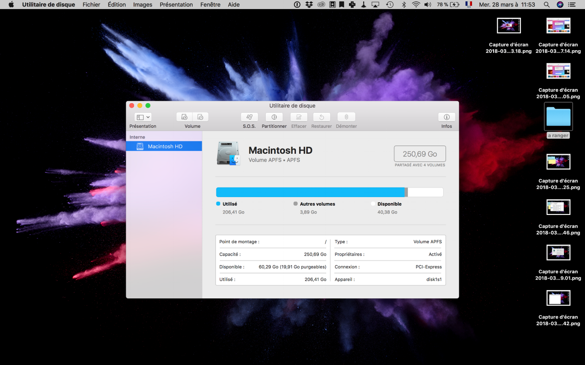Click the Creative Cloud menu bar icon
The height and width of the screenshot is (365, 585).
coord(322,5)
